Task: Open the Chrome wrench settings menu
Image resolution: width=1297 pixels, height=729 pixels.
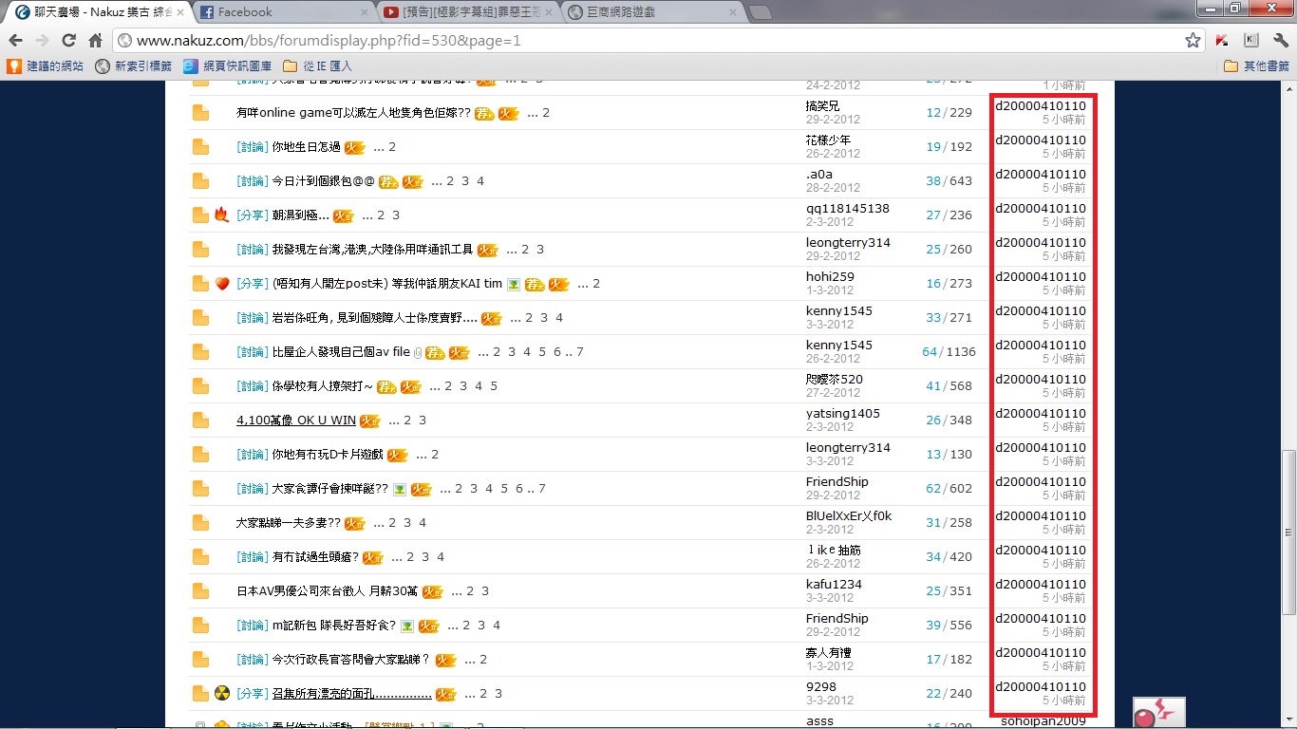Action: pyautogui.click(x=1280, y=41)
